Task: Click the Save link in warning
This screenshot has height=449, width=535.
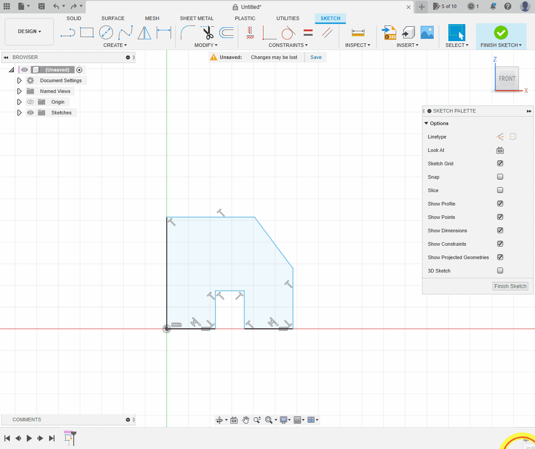Action: [316, 57]
